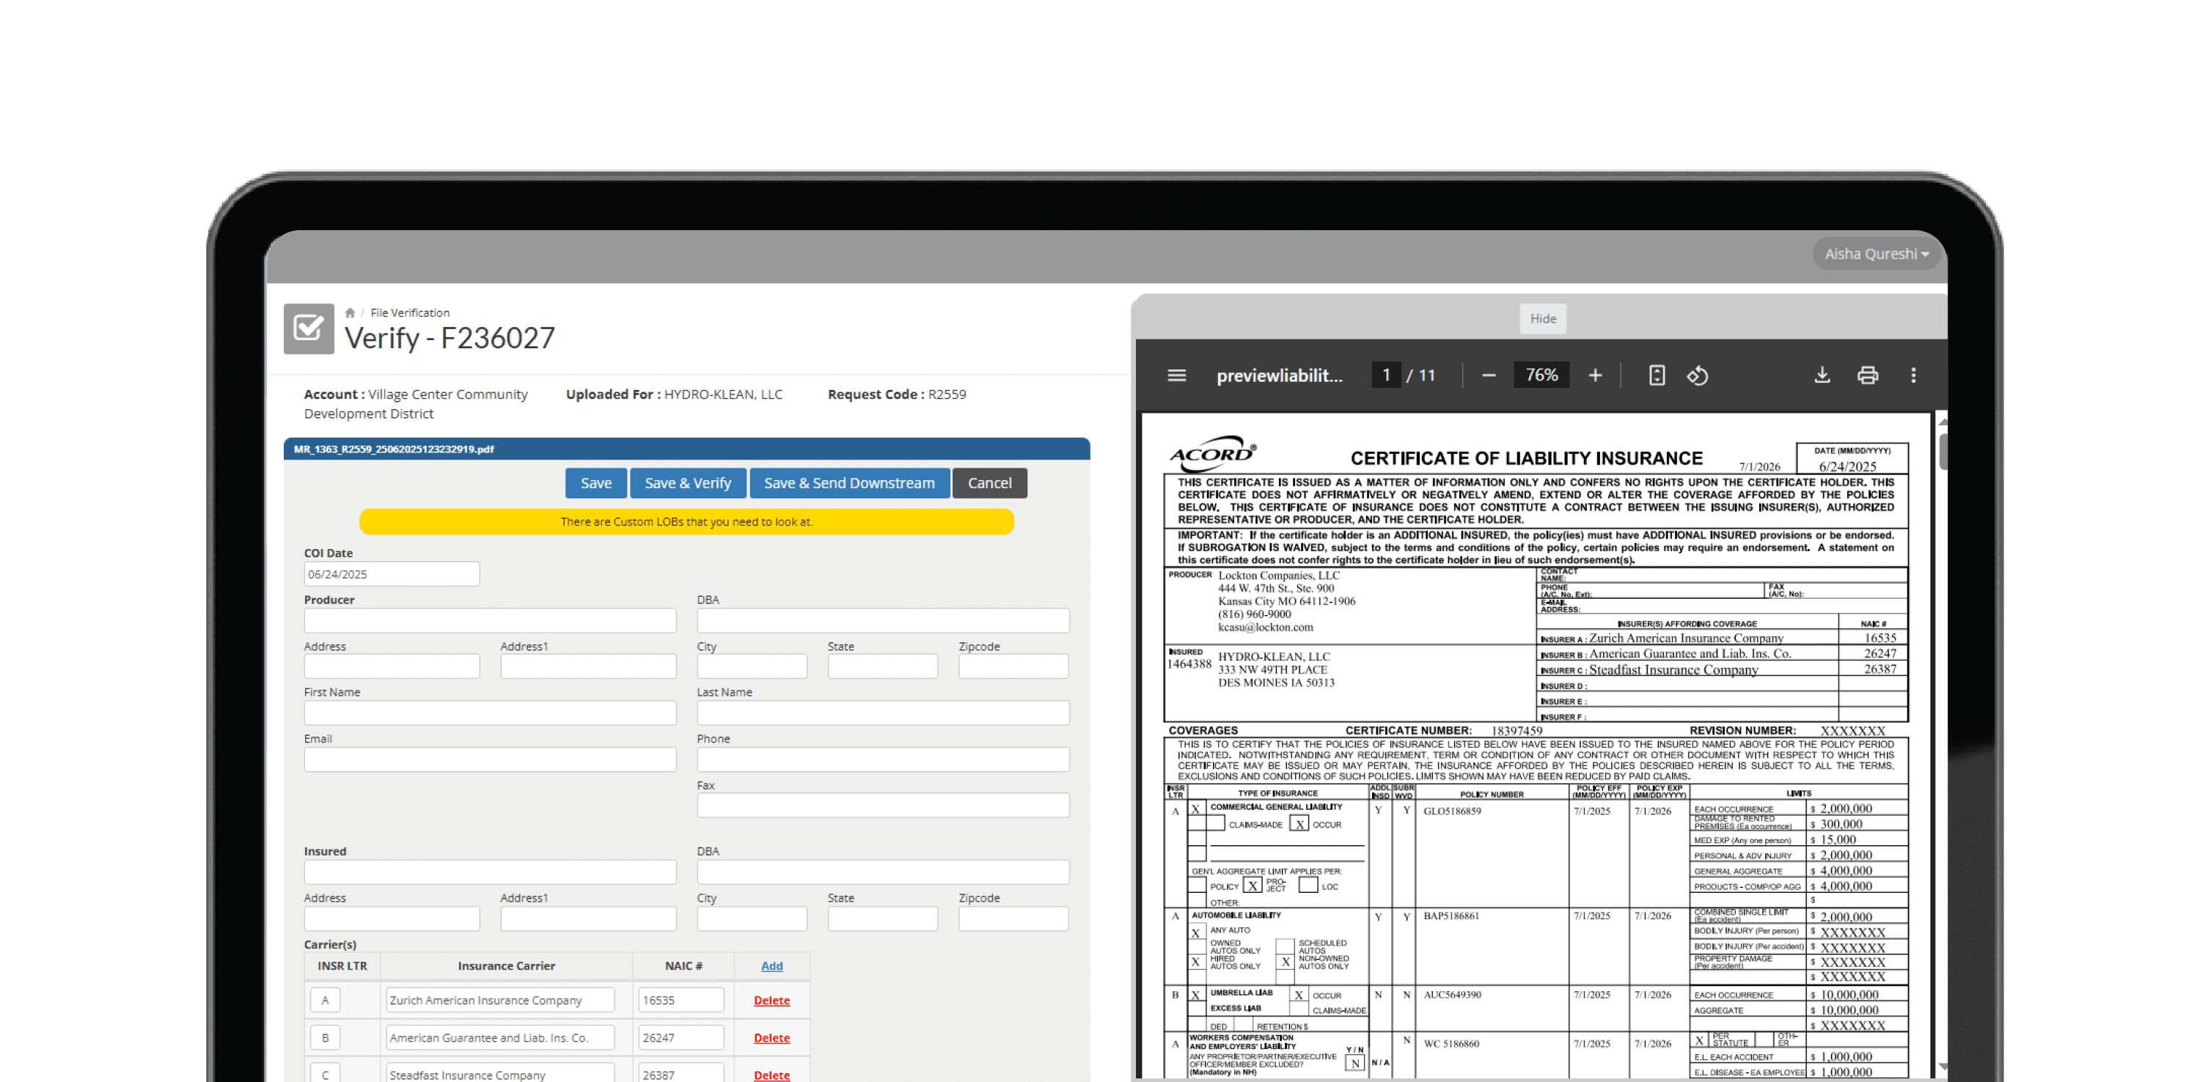2200x1082 pixels.
Task: Click the fit to page icon
Action: pos(1656,375)
